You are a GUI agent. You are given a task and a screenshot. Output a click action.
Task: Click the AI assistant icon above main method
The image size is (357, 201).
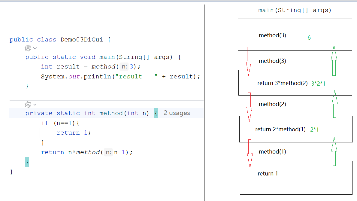28,48
